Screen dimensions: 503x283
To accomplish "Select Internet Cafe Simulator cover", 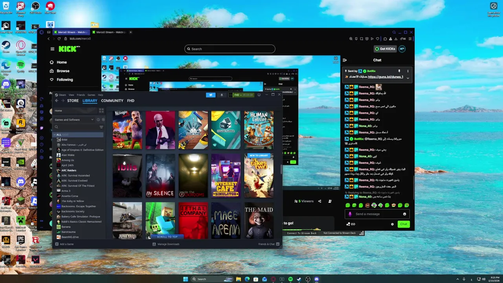I will (226, 175).
